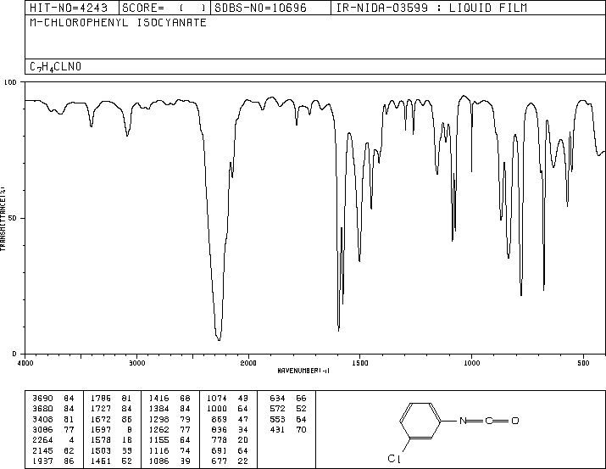Click peak table entry 1503
The width and height of the screenshot is (606, 469).
[x=101, y=450]
